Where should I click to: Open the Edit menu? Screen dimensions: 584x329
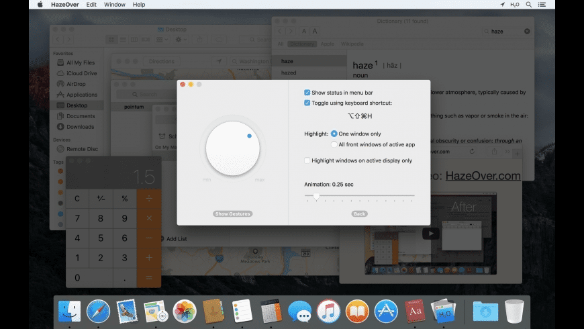coord(91,5)
